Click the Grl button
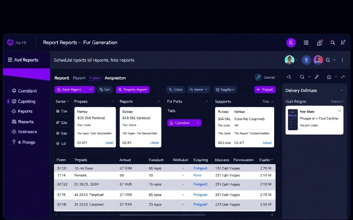The height and width of the screenshot is (220, 353). (x=105, y=89)
